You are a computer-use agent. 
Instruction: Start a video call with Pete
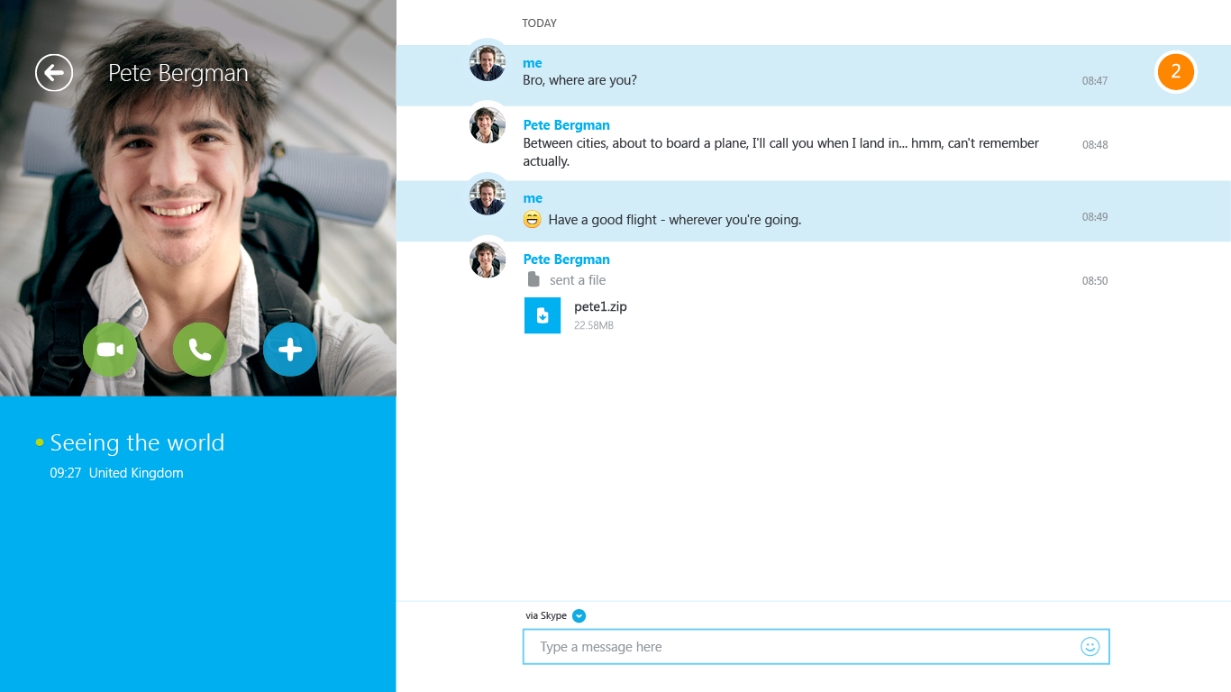pos(110,350)
